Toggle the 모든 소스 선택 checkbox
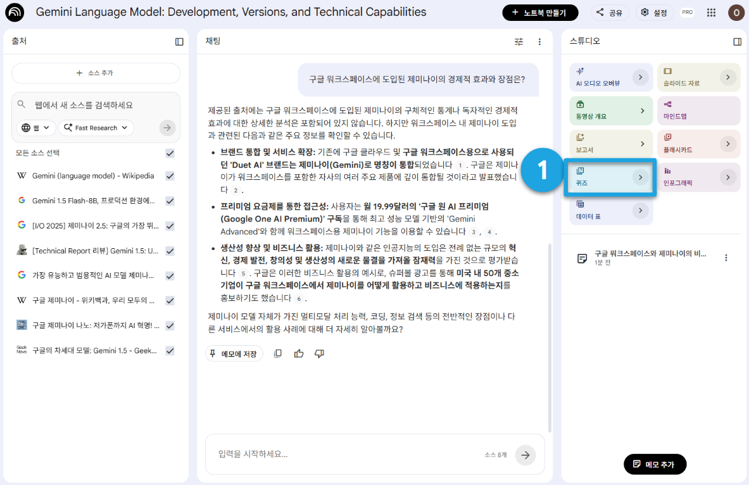 pos(170,153)
